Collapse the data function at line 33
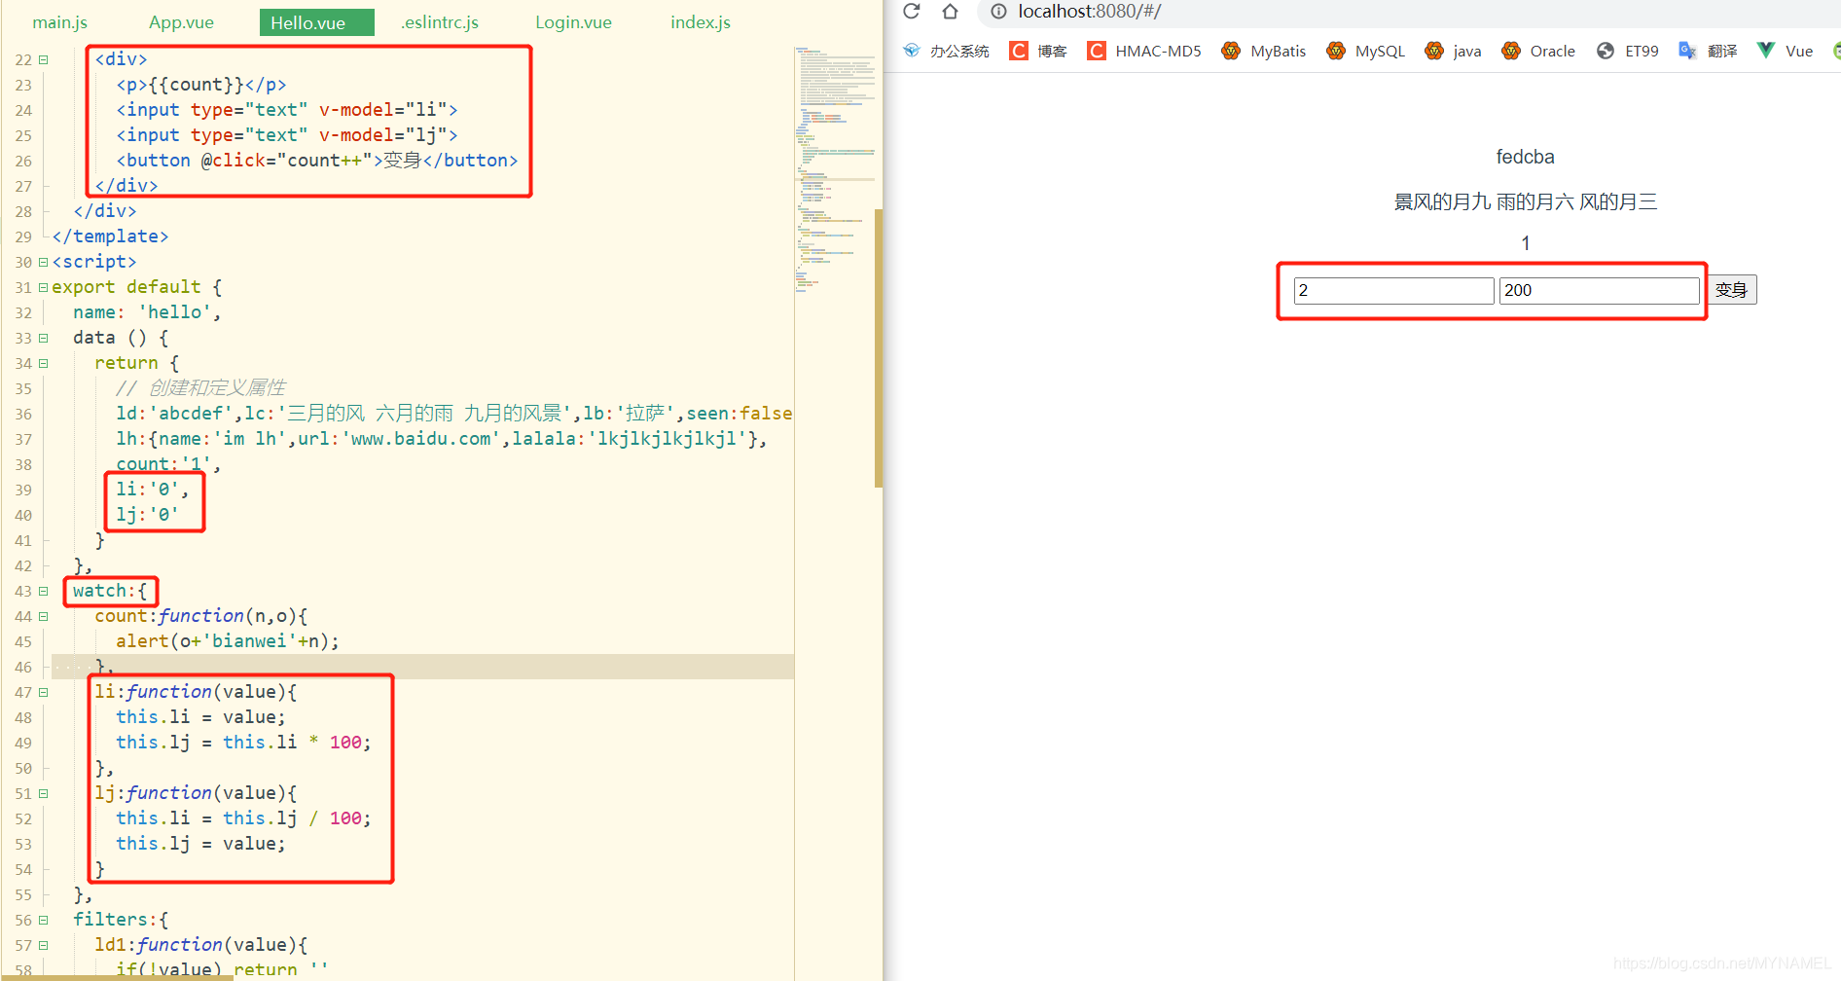Viewport: 1841px width, 981px height. point(43,338)
